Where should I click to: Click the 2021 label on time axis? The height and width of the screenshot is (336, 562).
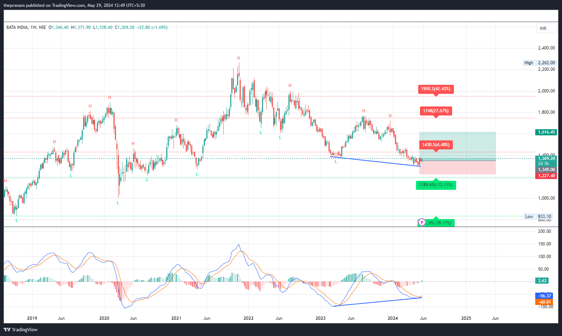(176, 318)
